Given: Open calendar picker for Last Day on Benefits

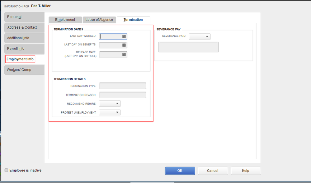Looking at the screenshot, I should pos(124,45).
